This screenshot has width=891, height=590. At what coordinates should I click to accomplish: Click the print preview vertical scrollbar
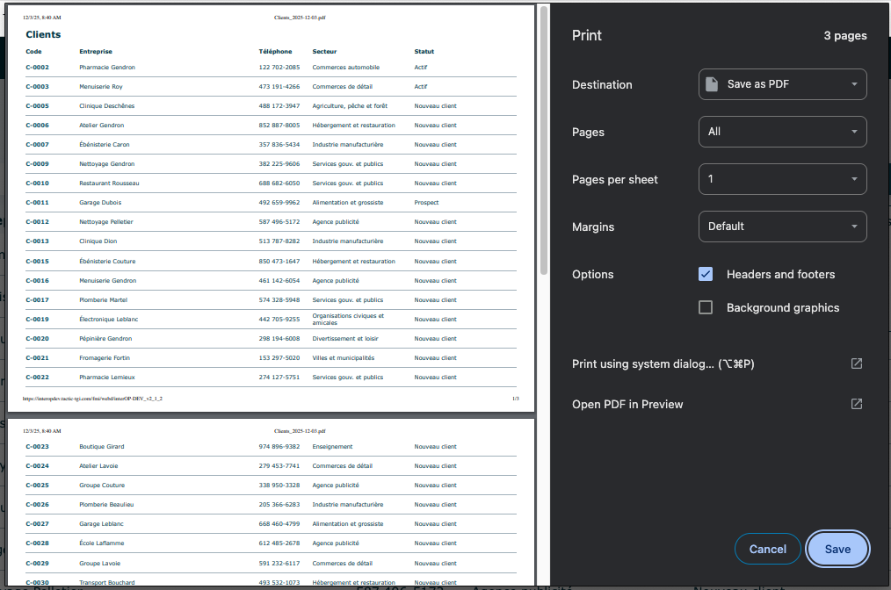[544, 140]
